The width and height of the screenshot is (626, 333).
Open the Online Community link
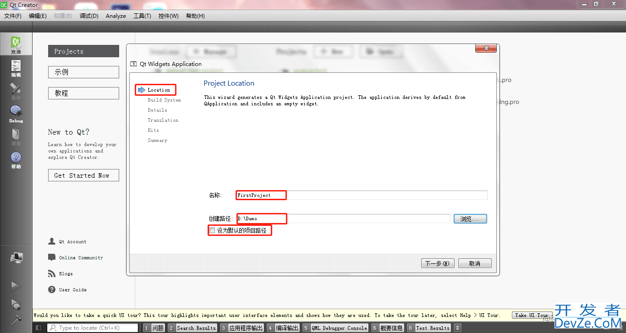click(81, 258)
